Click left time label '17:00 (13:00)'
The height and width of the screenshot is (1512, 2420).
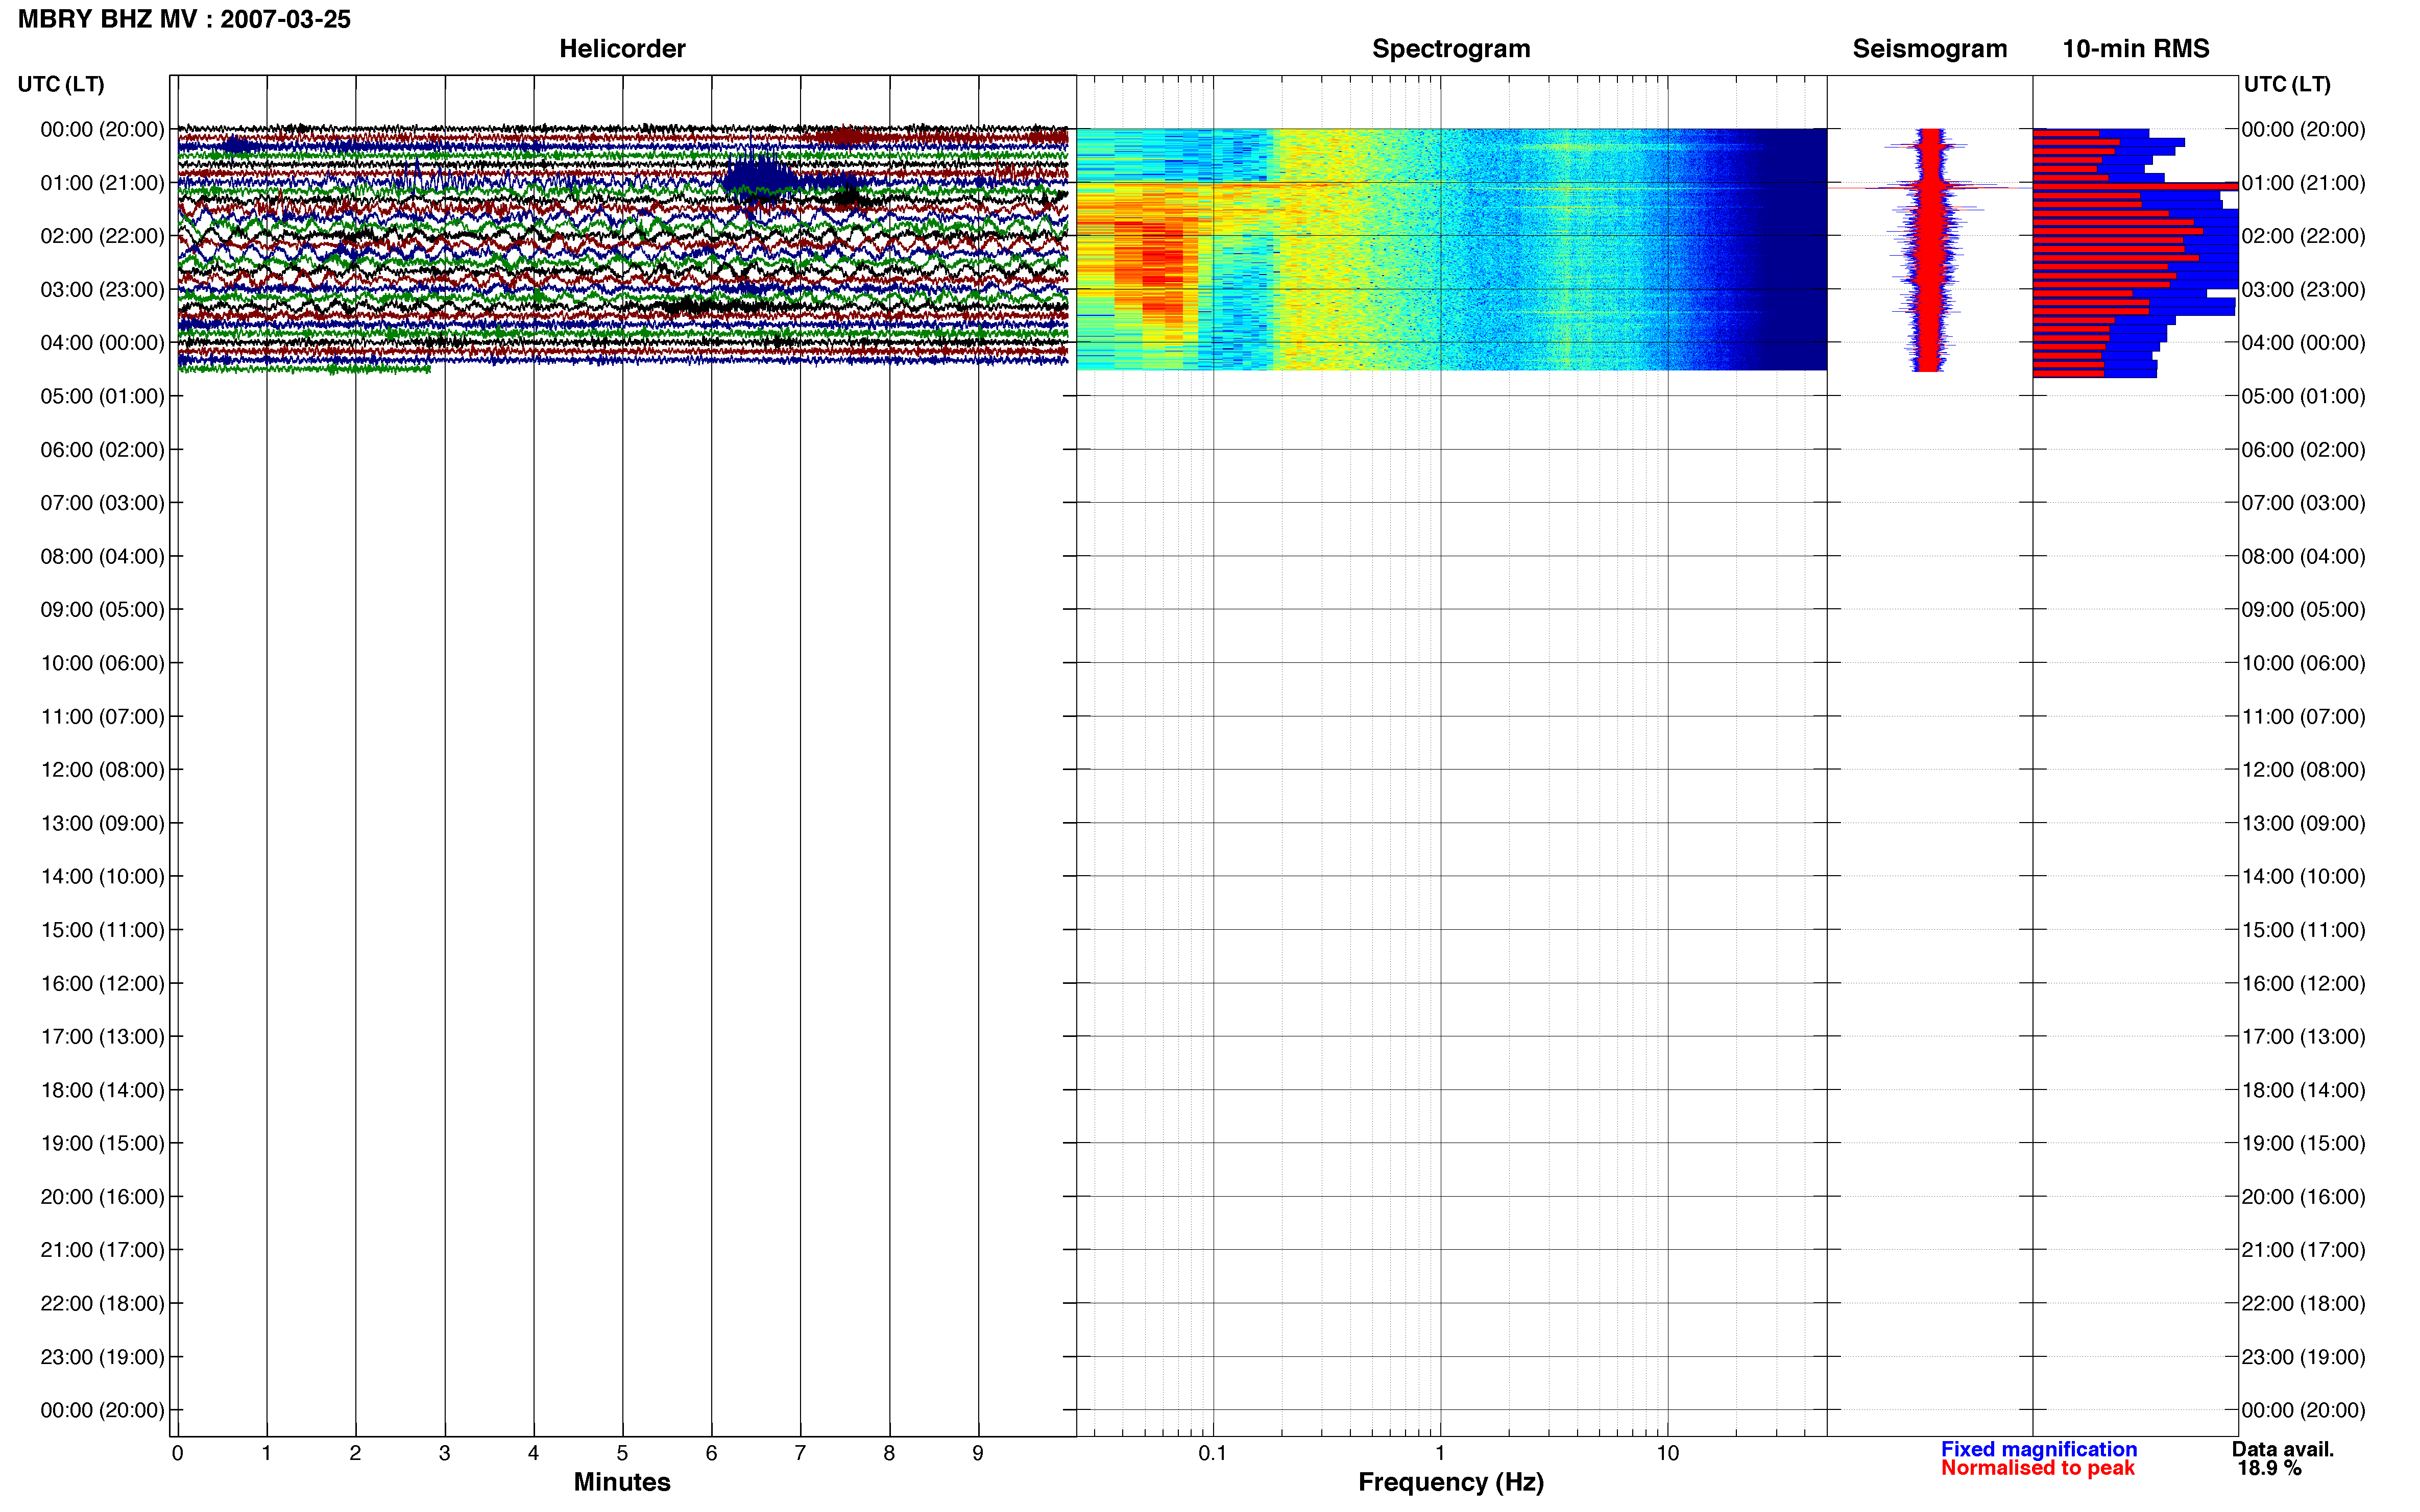[102, 1037]
